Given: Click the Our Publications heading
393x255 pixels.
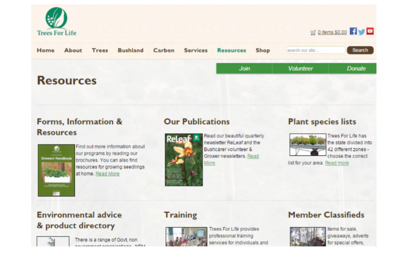Looking at the screenshot, I should click(197, 121).
